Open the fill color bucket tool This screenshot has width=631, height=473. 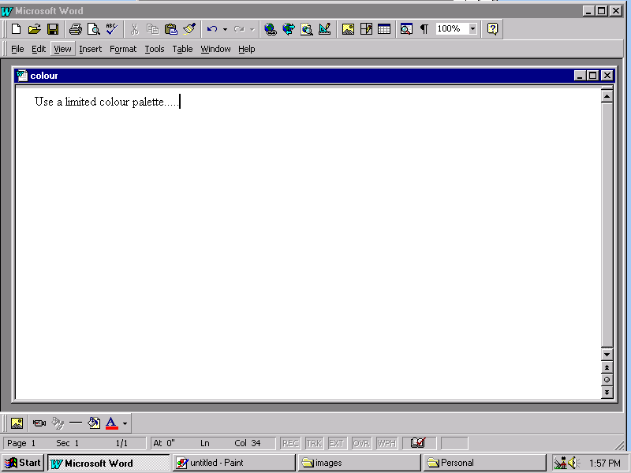(94, 423)
